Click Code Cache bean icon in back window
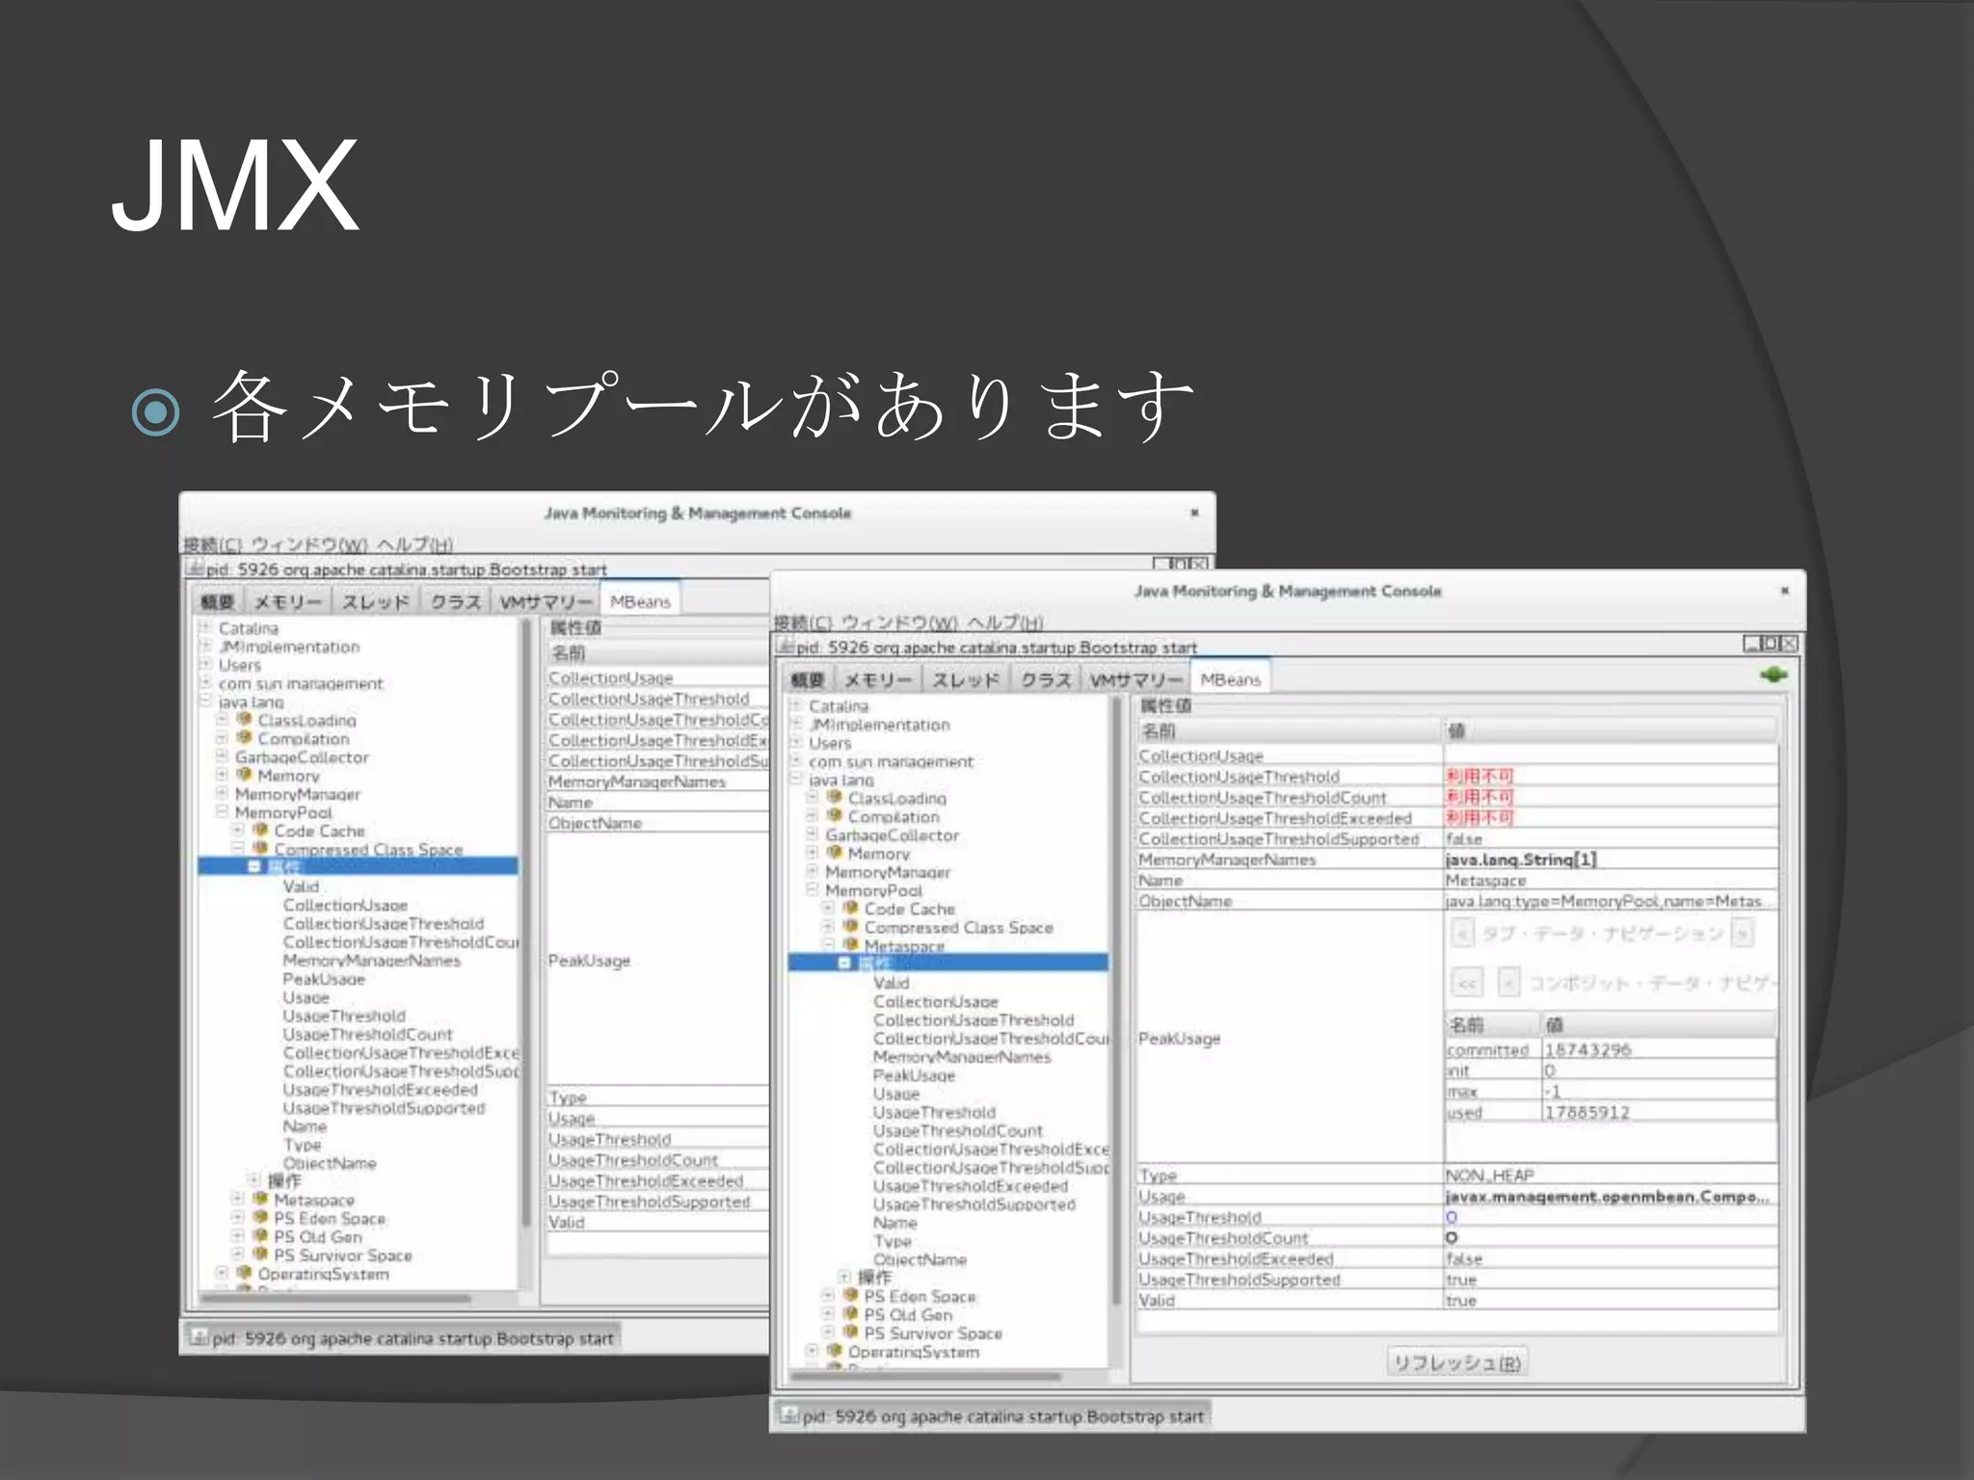 [261, 830]
